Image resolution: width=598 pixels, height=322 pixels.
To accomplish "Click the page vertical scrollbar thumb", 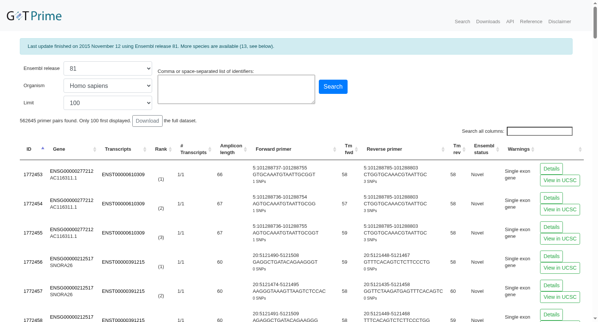I will pos(595,22).
